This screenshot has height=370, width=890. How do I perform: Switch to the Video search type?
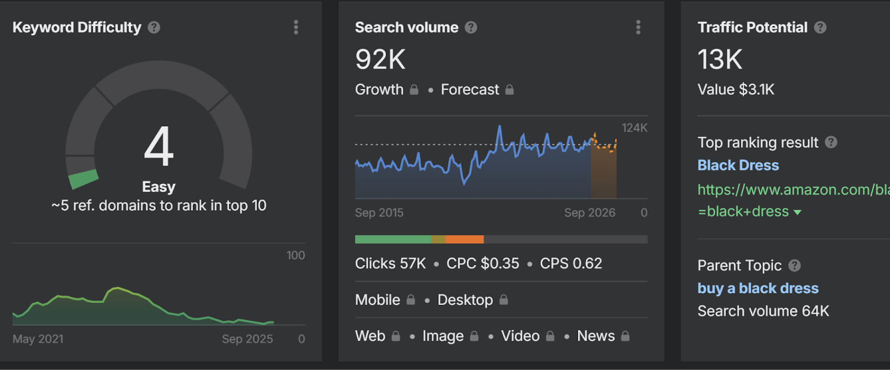[520, 336]
